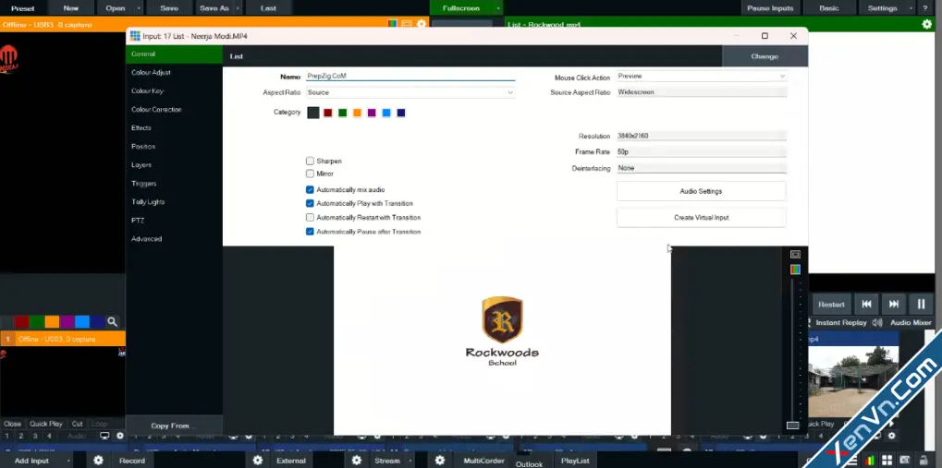Open the gear icon on input 1
This screenshot has height=468, width=942.
click(x=119, y=436)
